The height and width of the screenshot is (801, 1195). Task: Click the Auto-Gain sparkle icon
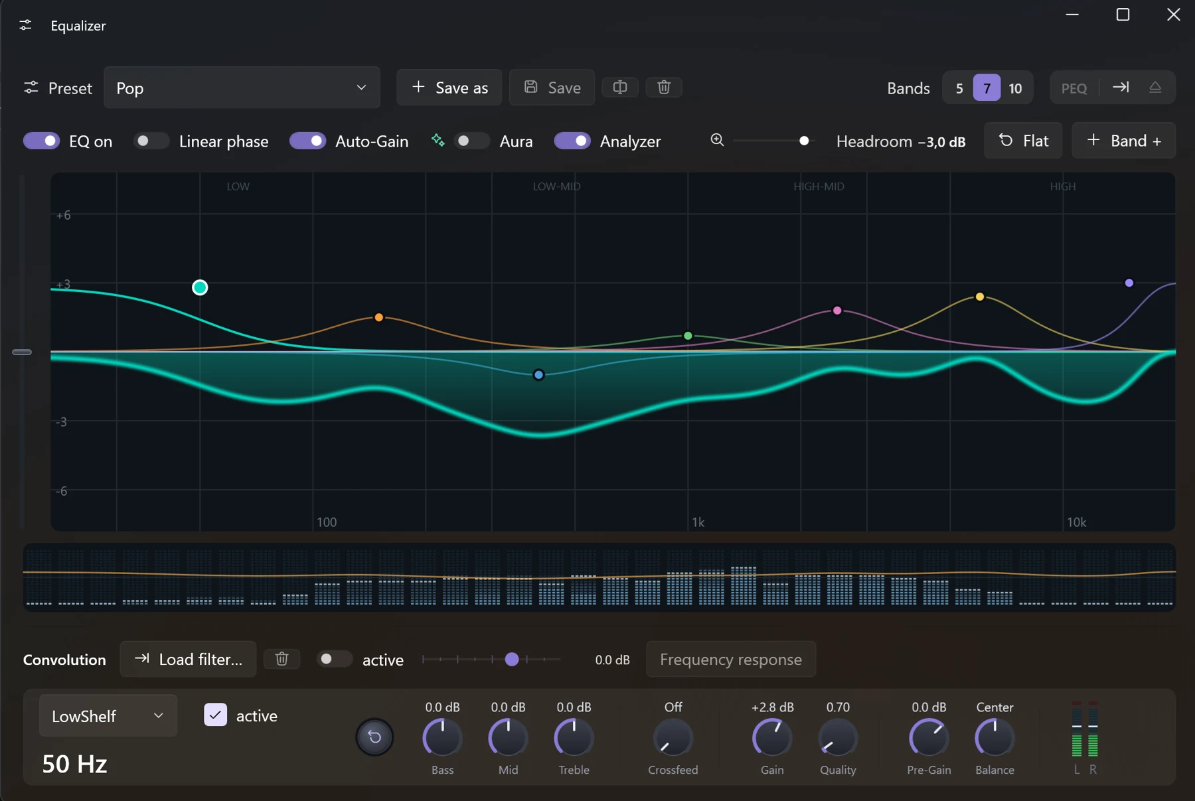(x=438, y=140)
